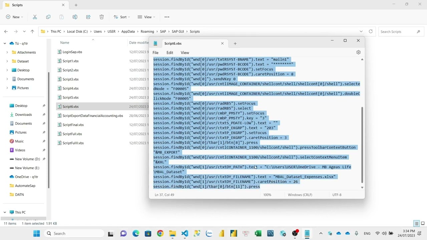Select Roaming in the address breadcrumb
427x240 pixels.
(x=147, y=31)
